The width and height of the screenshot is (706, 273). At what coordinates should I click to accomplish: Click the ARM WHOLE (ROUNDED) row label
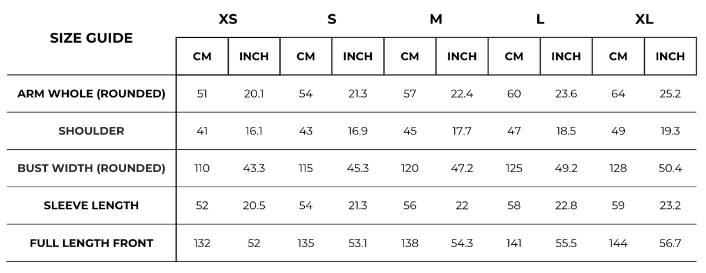click(91, 93)
